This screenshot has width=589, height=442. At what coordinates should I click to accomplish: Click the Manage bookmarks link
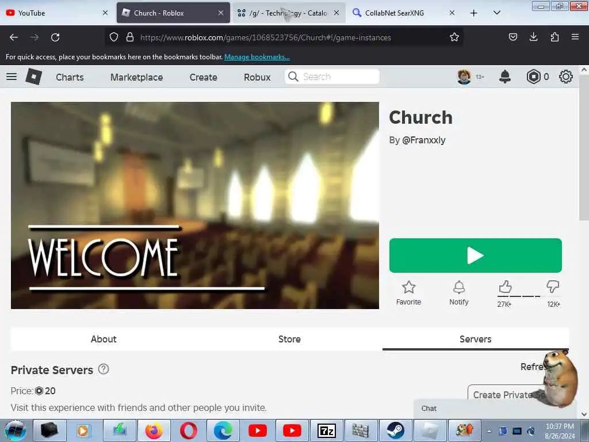pos(257,57)
